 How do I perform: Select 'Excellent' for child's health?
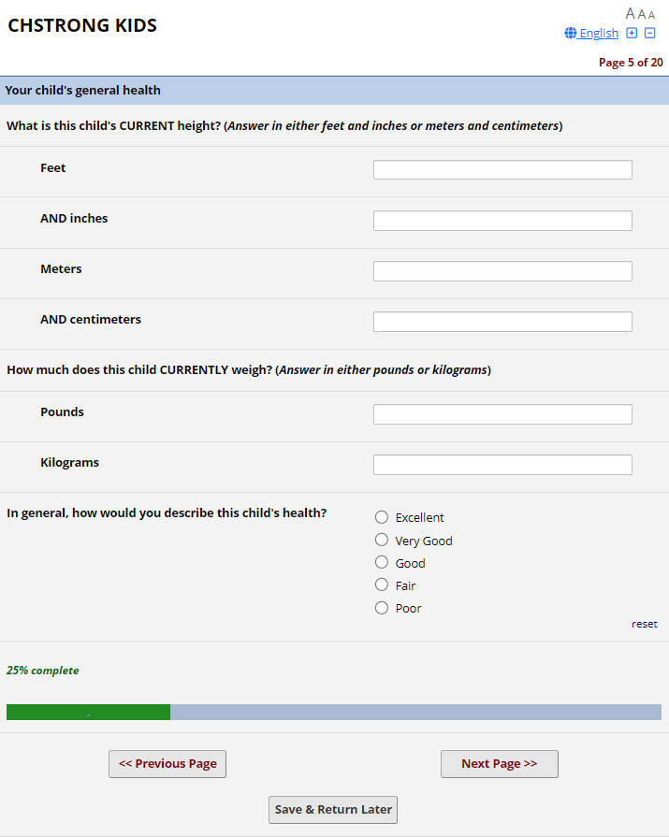pos(382,517)
